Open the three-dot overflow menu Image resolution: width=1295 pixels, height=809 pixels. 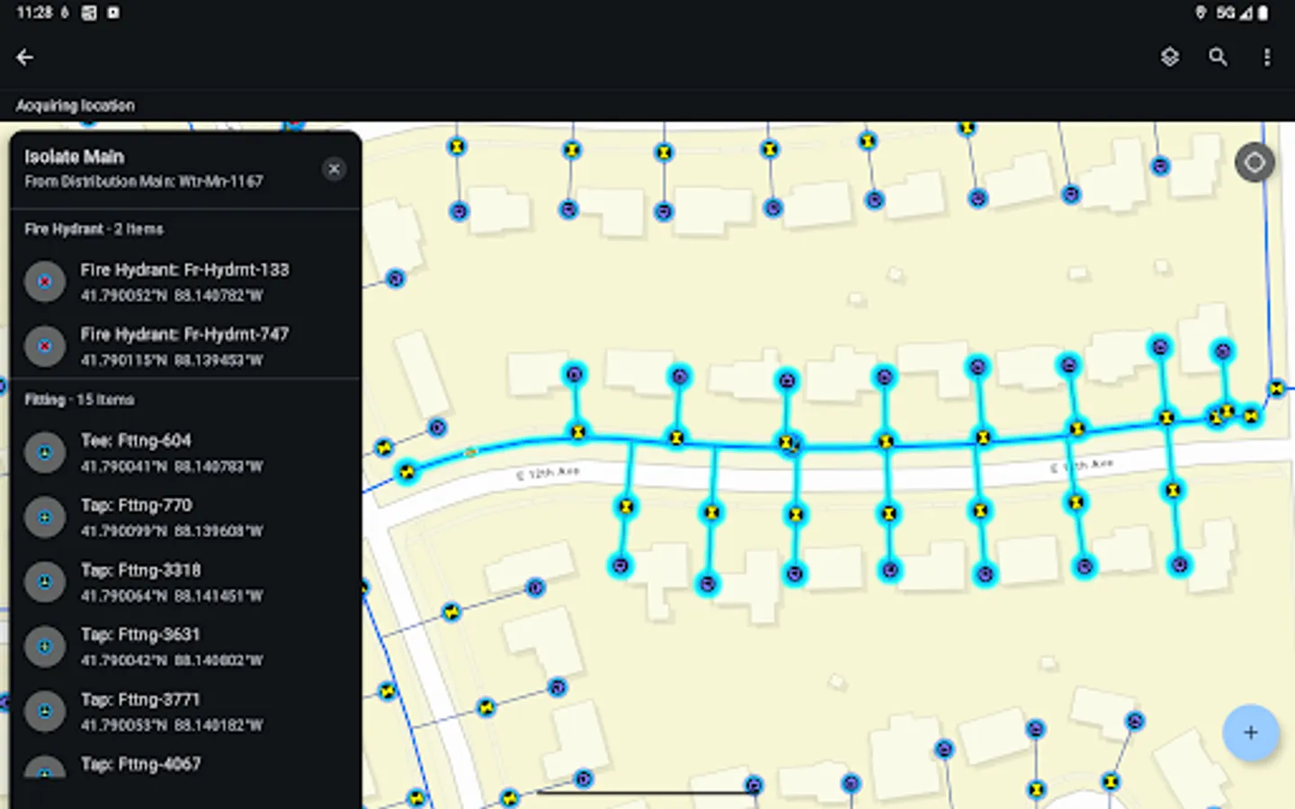(x=1267, y=57)
